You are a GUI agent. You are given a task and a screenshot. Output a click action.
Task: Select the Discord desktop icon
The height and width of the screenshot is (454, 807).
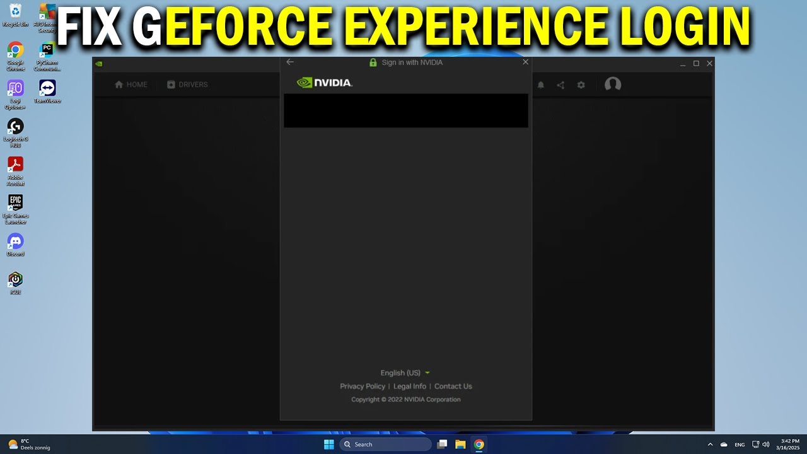pyautogui.click(x=15, y=245)
